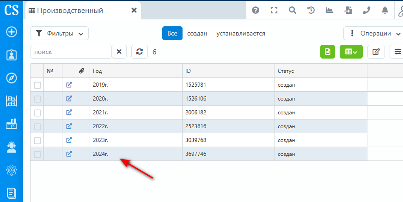This screenshot has width=403, height=202.
Task: Click the plus icon in sidebar
Action: pos(11,32)
